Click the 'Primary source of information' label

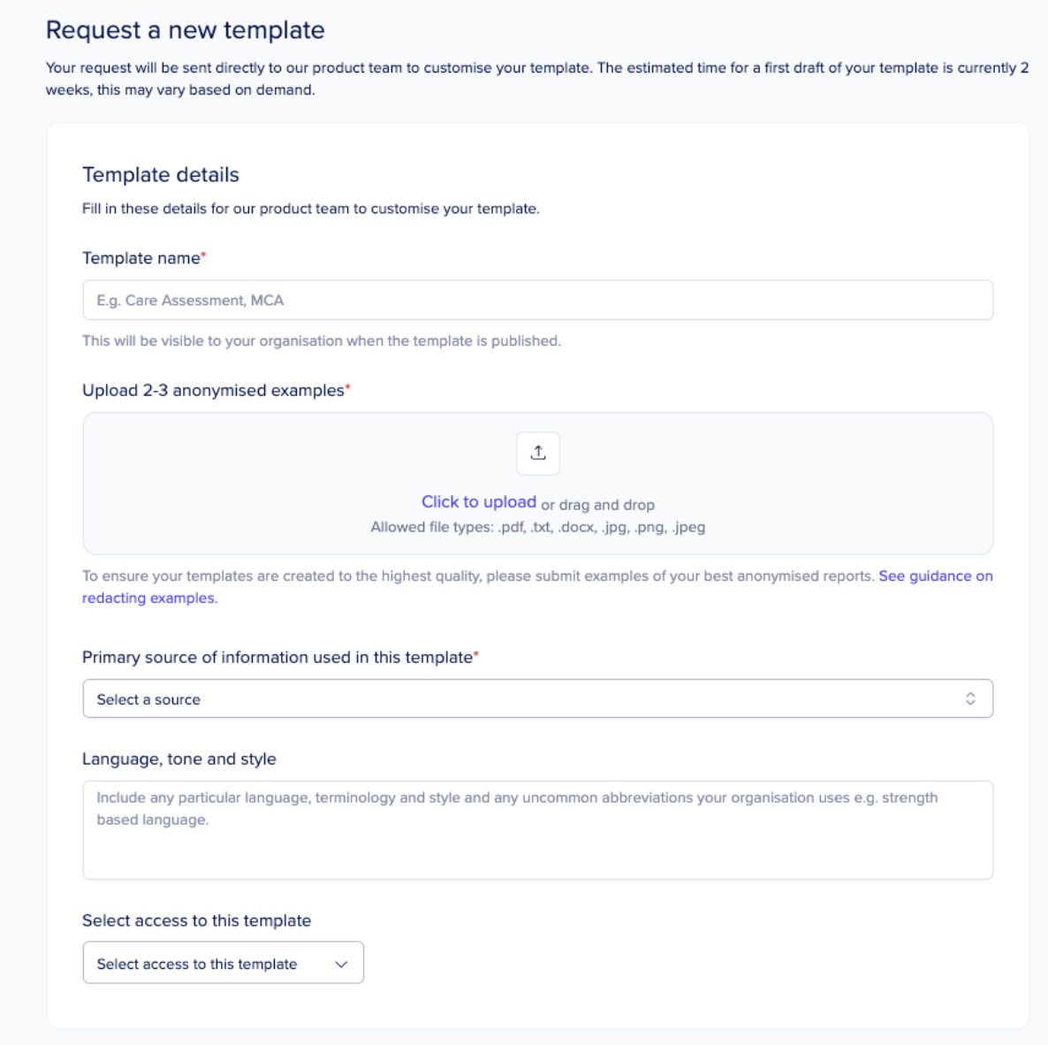click(277, 658)
